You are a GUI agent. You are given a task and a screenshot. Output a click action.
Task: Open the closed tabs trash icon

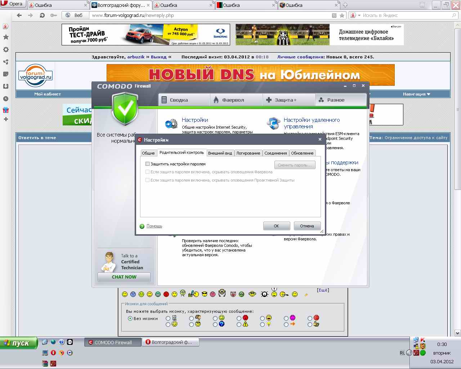pyautogui.click(x=422, y=5)
